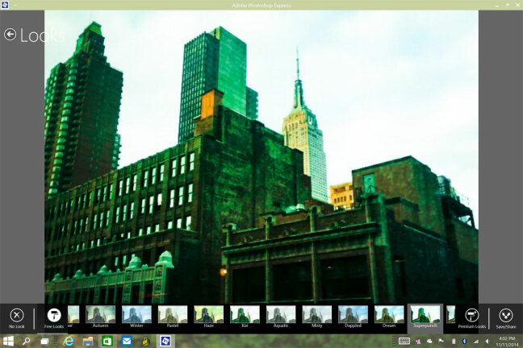Open the green Store taskbar icon

coord(107,341)
